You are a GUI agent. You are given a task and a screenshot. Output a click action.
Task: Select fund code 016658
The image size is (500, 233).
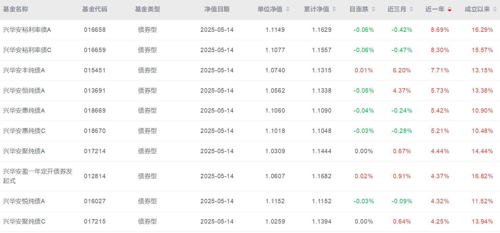click(x=95, y=30)
